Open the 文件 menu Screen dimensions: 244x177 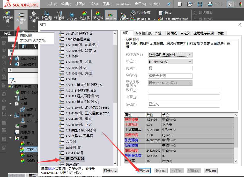pyautogui.click(x=52, y=4)
